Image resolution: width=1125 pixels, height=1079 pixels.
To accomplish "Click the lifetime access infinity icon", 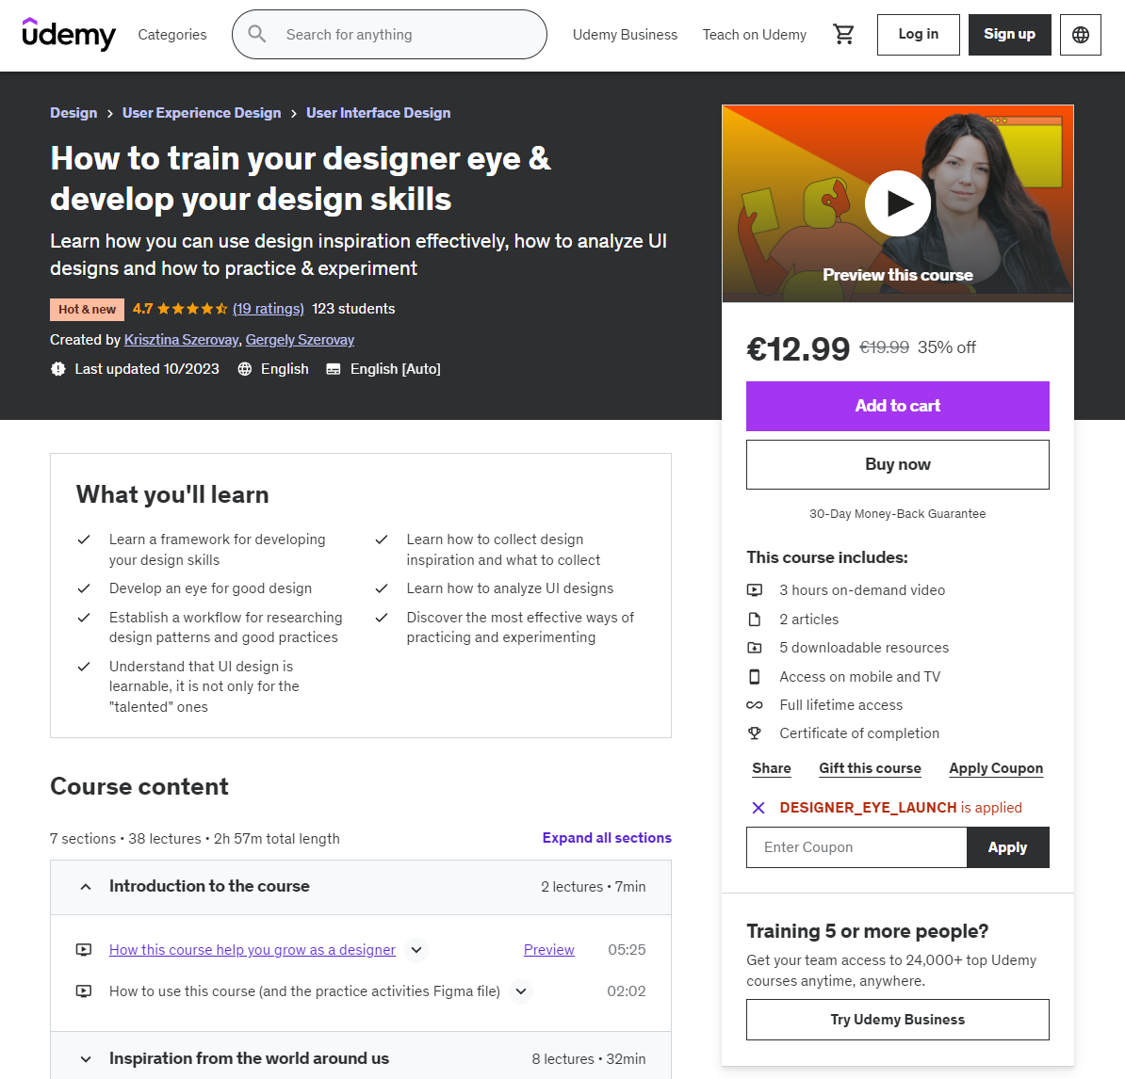I will 754,705.
